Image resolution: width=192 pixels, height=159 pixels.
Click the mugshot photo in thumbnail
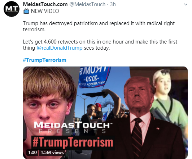point(49,101)
